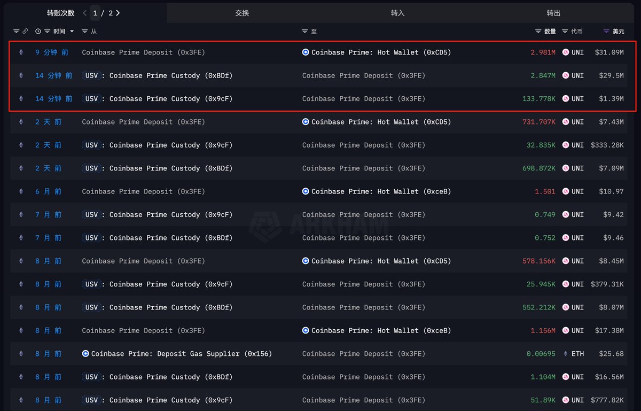
Task: Click Ethereum icon on the 6 月 前 row
Action: 21,191
